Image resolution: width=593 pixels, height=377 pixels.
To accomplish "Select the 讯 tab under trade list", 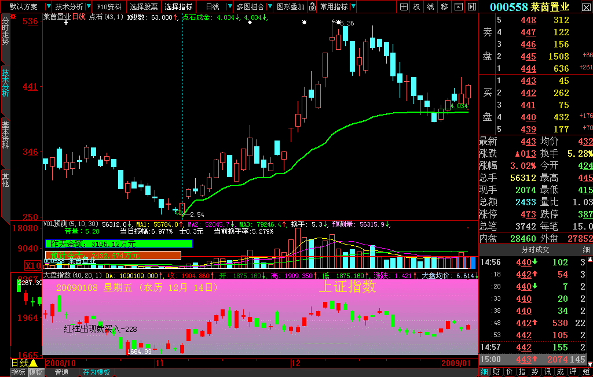I will pos(548,372).
